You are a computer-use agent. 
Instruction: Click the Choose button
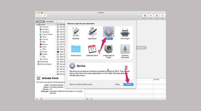pos(128,84)
